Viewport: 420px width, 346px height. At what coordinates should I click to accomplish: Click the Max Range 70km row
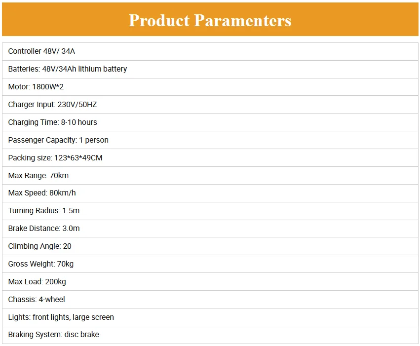(210, 175)
